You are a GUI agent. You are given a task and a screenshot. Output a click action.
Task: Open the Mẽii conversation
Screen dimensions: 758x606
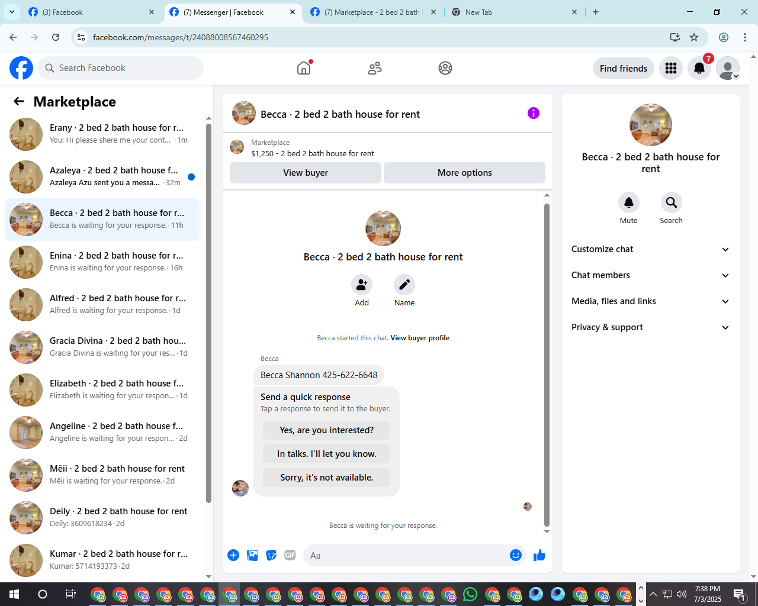point(102,475)
